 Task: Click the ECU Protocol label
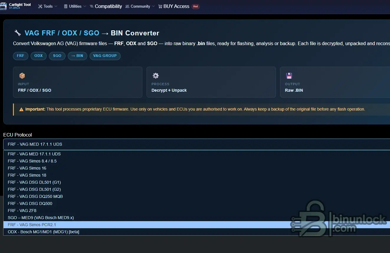17,135
